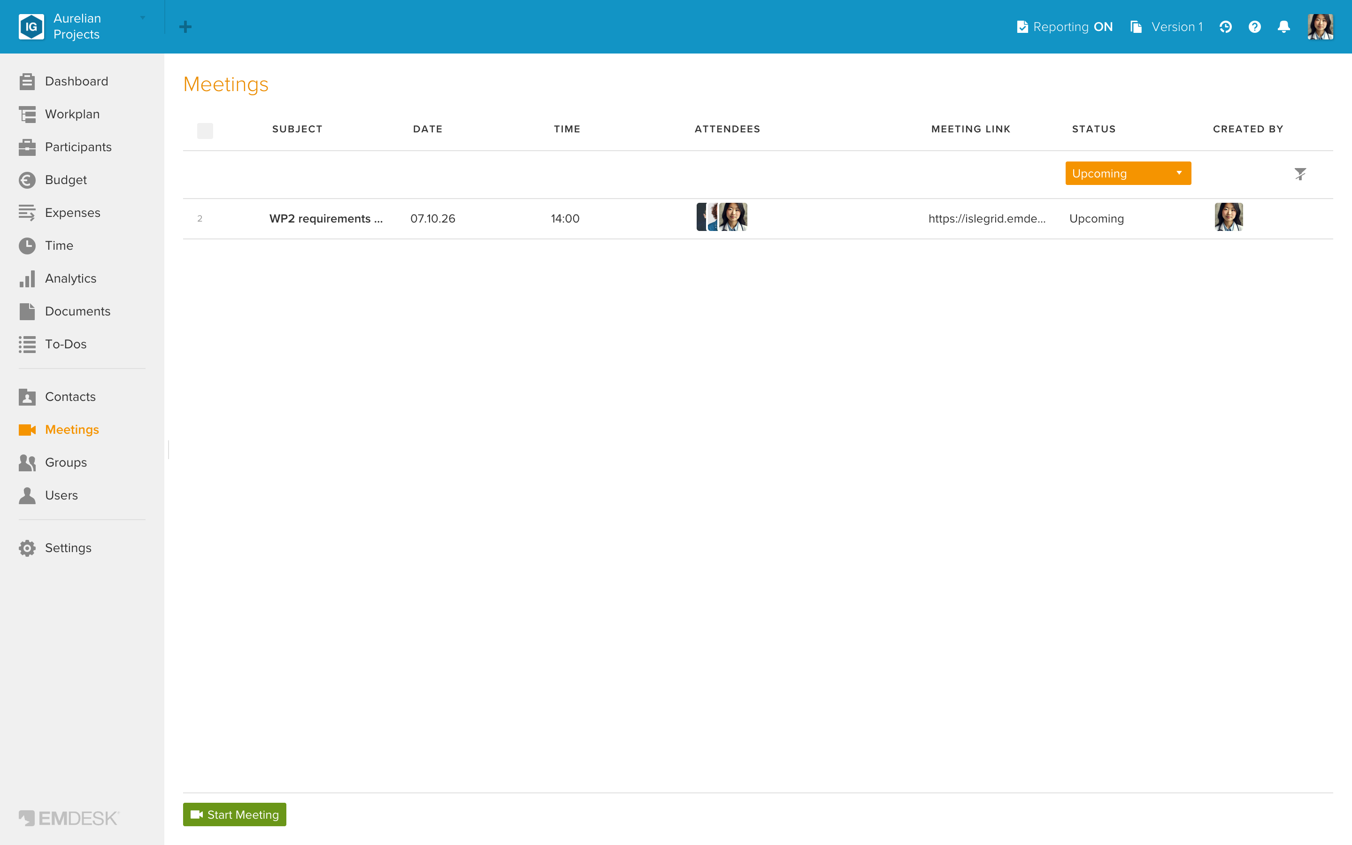1352x845 pixels.
Task: Sort by the TIME column header
Action: [x=567, y=129]
